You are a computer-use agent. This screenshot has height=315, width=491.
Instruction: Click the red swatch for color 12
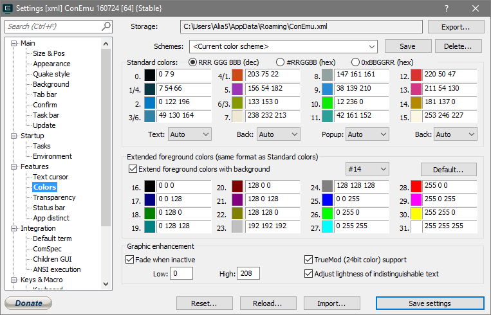point(416,75)
